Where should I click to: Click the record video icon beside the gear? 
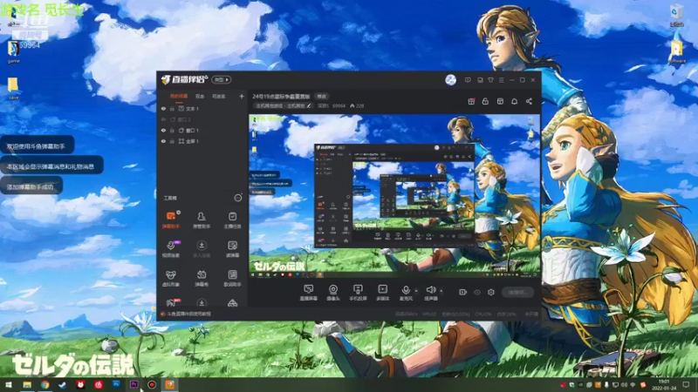coord(462,292)
